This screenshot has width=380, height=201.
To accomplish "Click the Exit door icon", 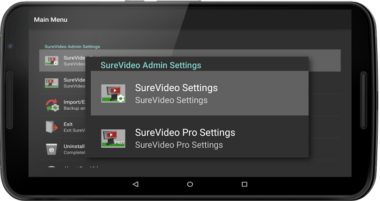I will point(52,127).
